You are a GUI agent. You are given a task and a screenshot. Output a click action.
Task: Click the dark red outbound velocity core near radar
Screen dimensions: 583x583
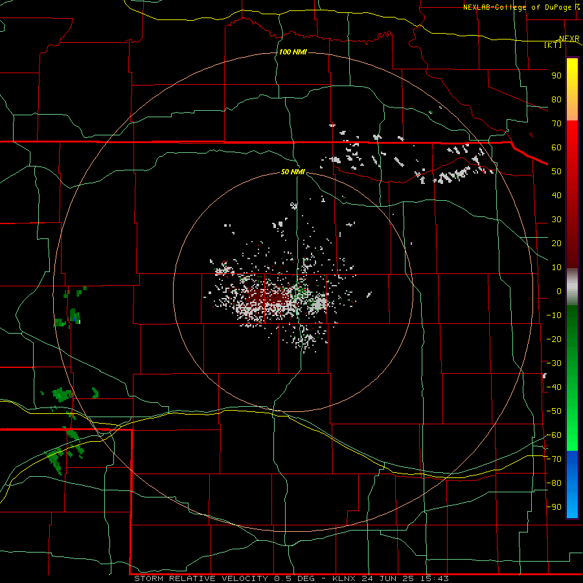coord(269,297)
